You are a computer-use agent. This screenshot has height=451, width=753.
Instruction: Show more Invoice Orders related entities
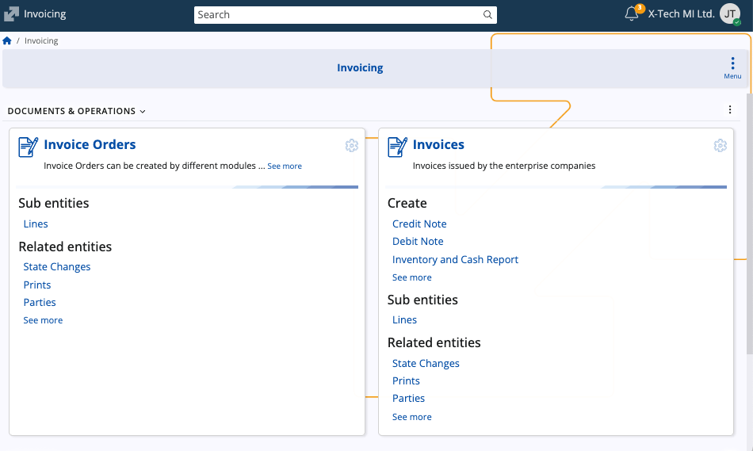click(x=43, y=320)
